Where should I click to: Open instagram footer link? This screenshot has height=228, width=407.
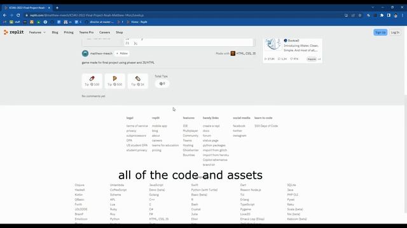[240, 136]
